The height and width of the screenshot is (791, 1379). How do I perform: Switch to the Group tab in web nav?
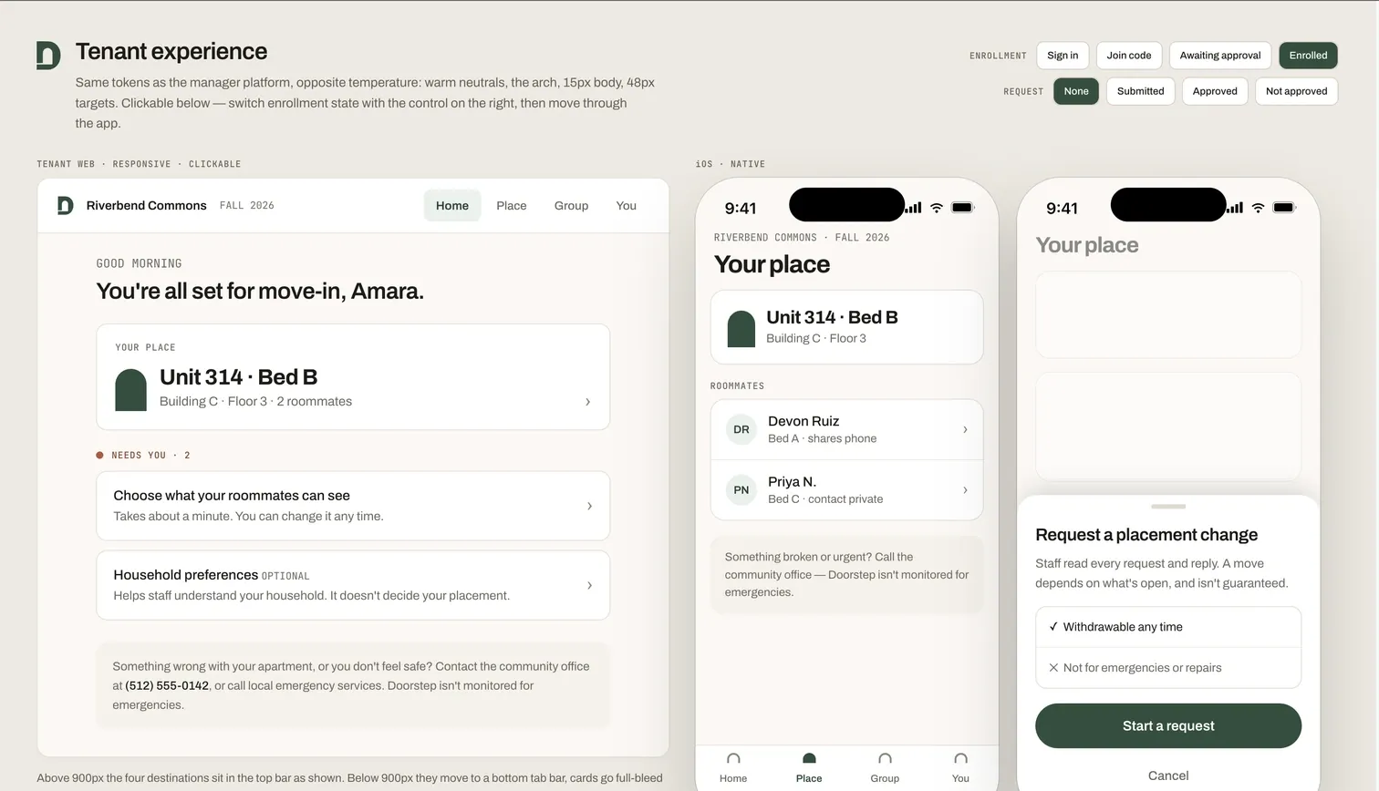[571, 206]
